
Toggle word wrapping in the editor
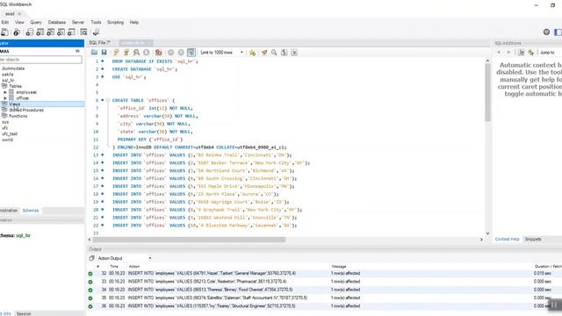pos(294,53)
